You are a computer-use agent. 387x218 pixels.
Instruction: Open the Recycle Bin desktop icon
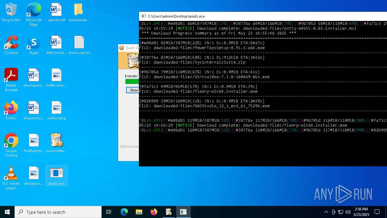[11, 13]
